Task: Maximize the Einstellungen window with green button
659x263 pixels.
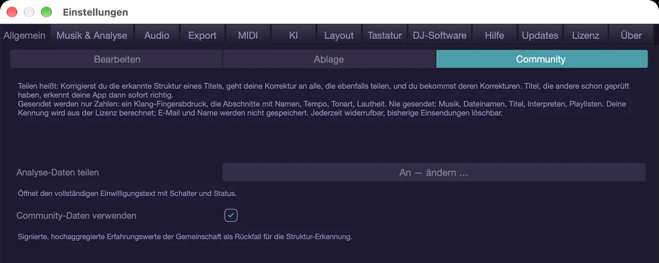Action: 47,12
